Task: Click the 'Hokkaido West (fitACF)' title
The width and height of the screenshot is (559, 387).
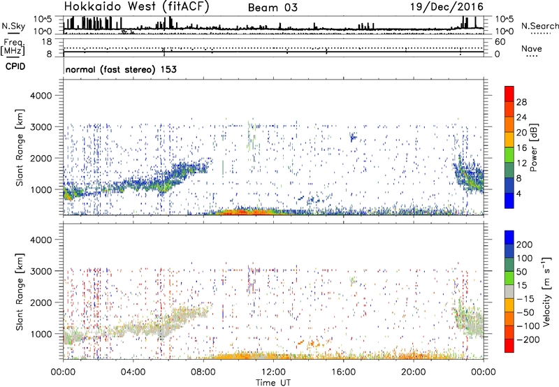Action: [136, 6]
